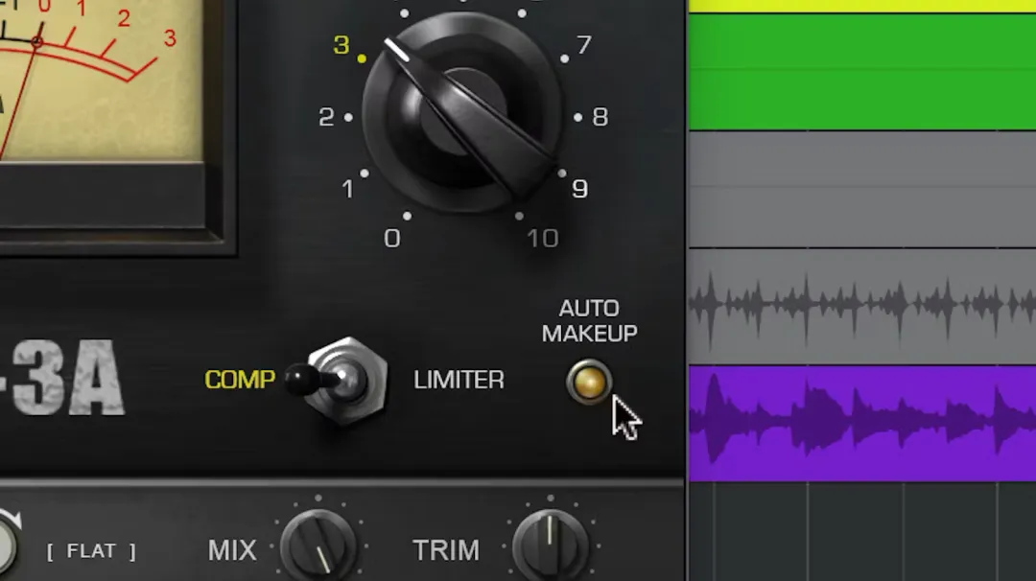The width and height of the screenshot is (1036, 581).
Task: Set the big knob to mark 7
Action: click(x=583, y=45)
